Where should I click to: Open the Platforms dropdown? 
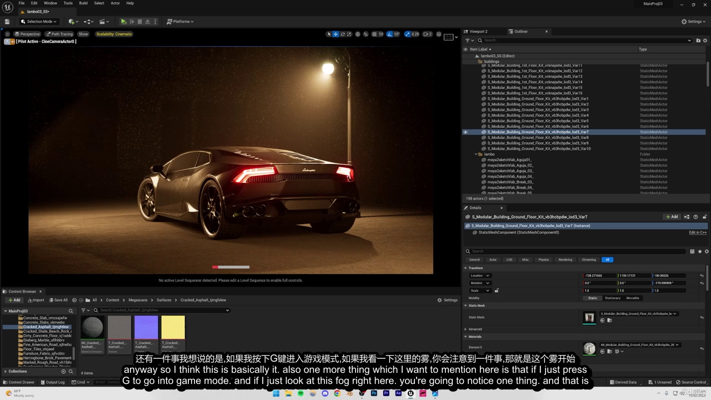tap(181, 22)
